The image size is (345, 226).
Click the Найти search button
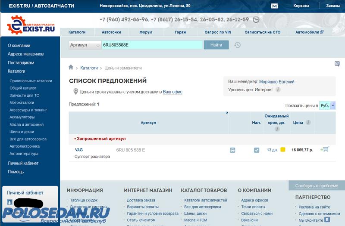[x=216, y=45]
